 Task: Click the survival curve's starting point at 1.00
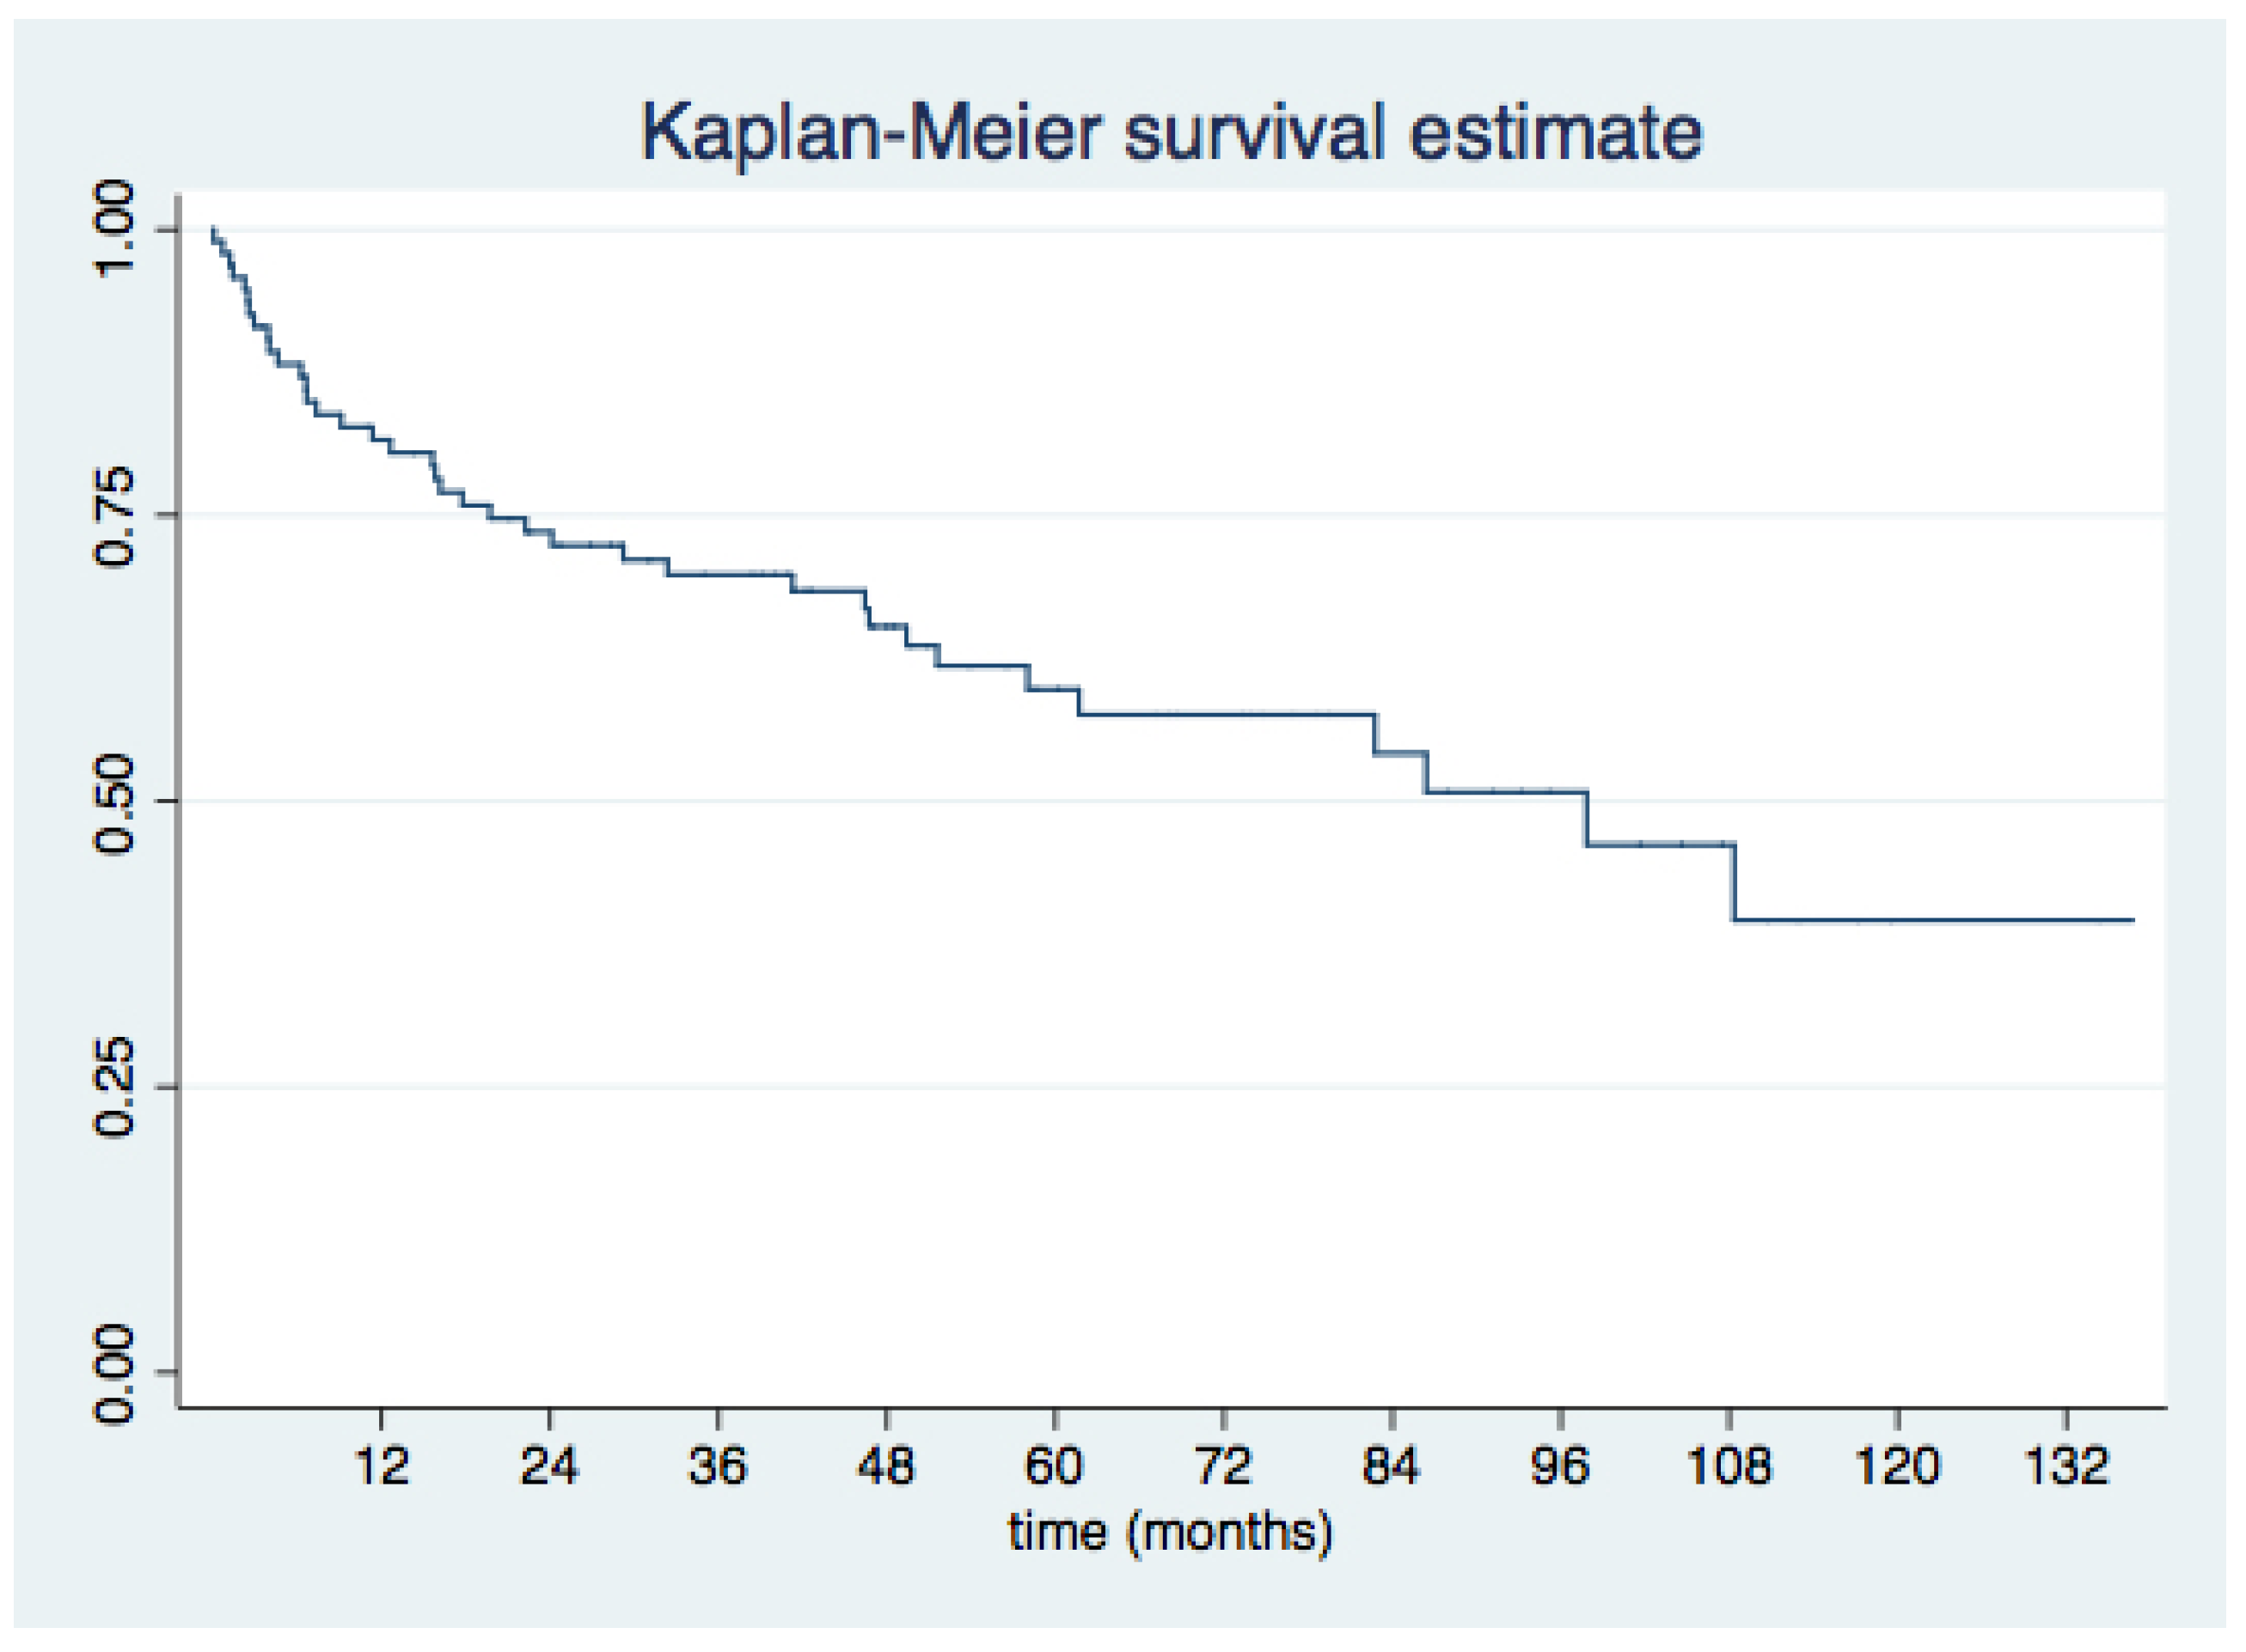click(x=213, y=230)
